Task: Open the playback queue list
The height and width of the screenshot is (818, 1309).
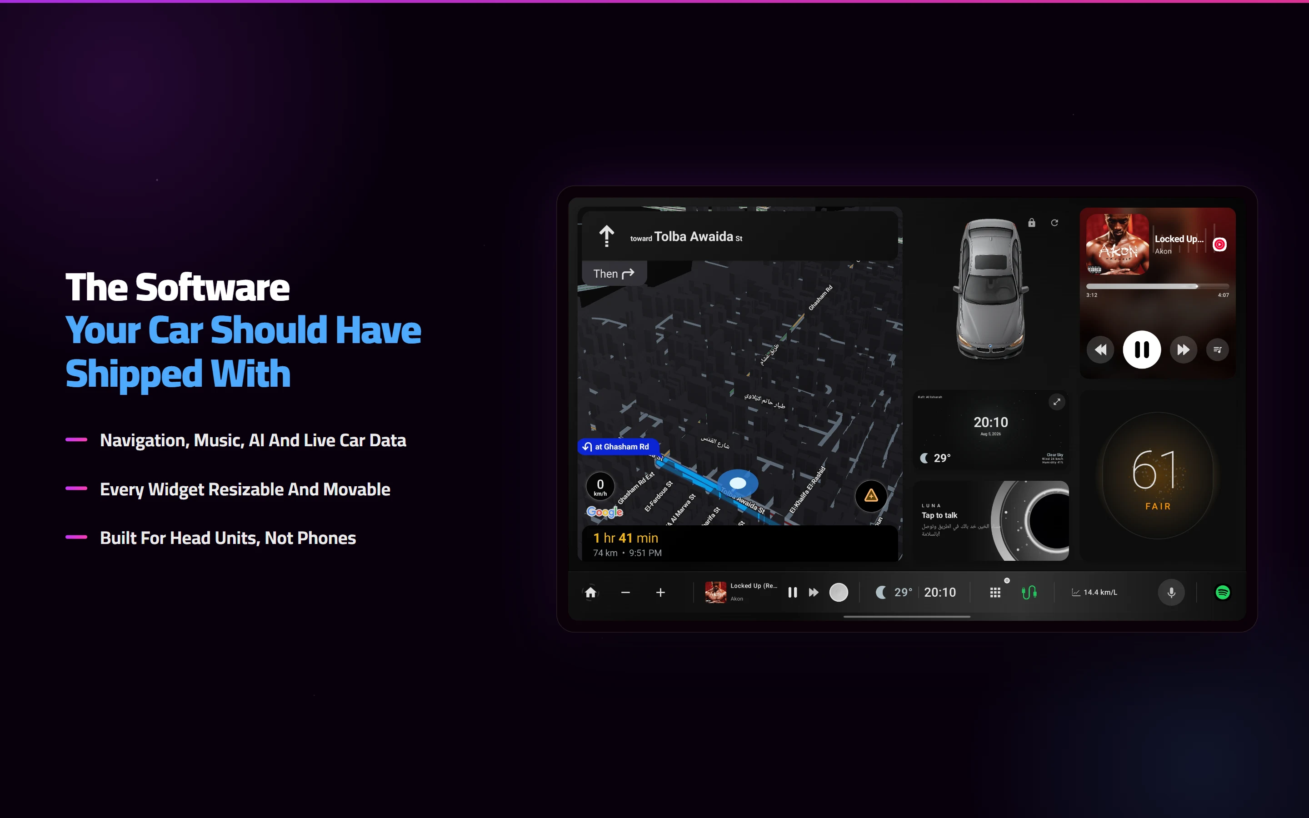Action: (1217, 349)
